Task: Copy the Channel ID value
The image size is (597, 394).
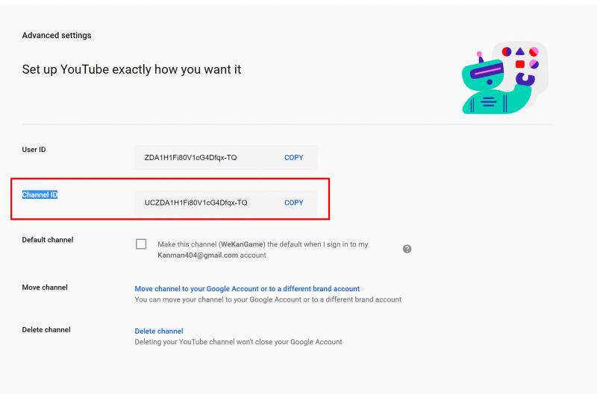Action: tap(294, 203)
